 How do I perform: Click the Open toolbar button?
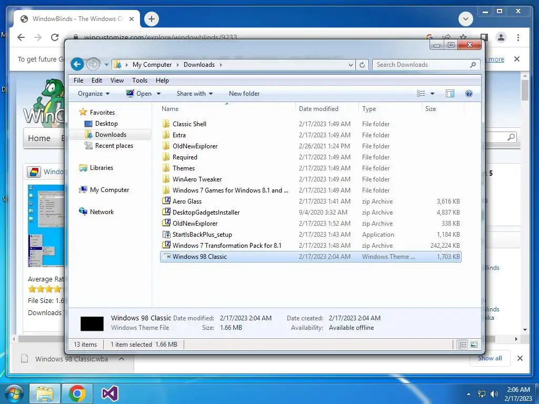(139, 94)
